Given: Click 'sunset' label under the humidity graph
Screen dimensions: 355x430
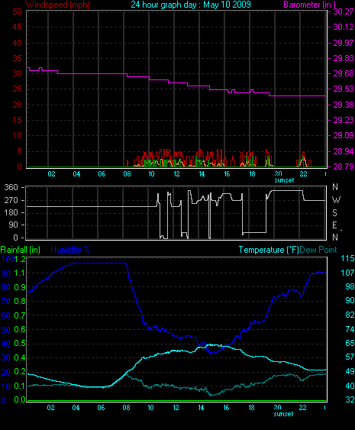Looking at the screenshot, I should (x=283, y=414).
